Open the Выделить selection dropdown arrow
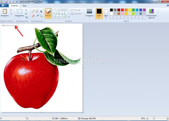The image size is (169, 121). [x=19, y=18]
